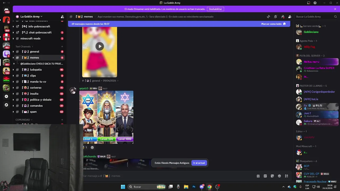This screenshot has height=191, width=340.
Task: Open the clips channel
Action: (39, 76)
